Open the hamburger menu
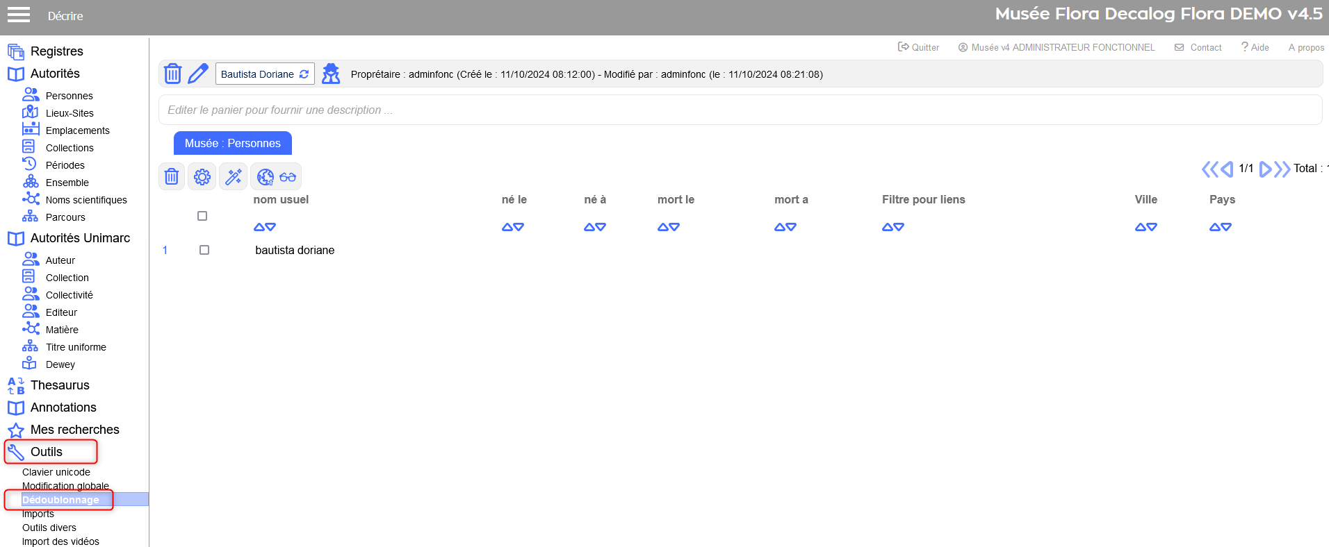Image resolution: width=1329 pixels, height=547 pixels. (x=19, y=15)
